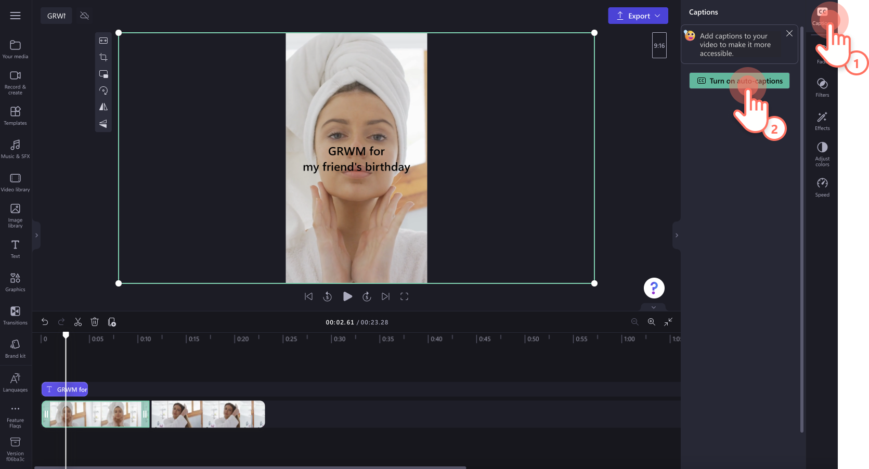
Task: Skip forward five seconds
Action: [367, 296]
